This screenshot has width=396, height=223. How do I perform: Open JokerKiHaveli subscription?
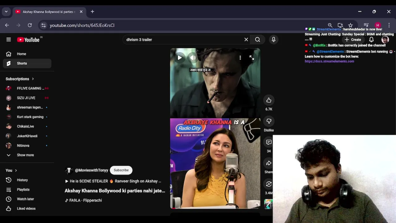27,136
